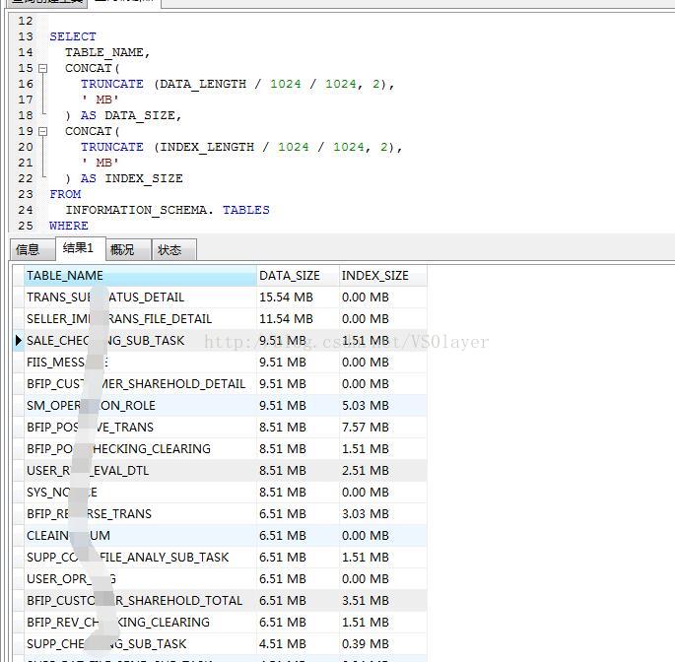
Task: Click the BFIP_REV_CH..KING_CLEARING name cell
Action: pyautogui.click(x=140, y=623)
